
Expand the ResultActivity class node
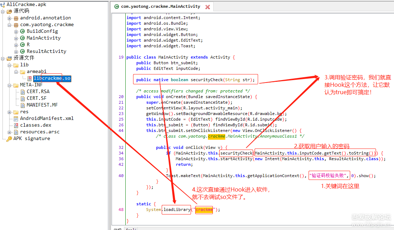click(x=16, y=52)
